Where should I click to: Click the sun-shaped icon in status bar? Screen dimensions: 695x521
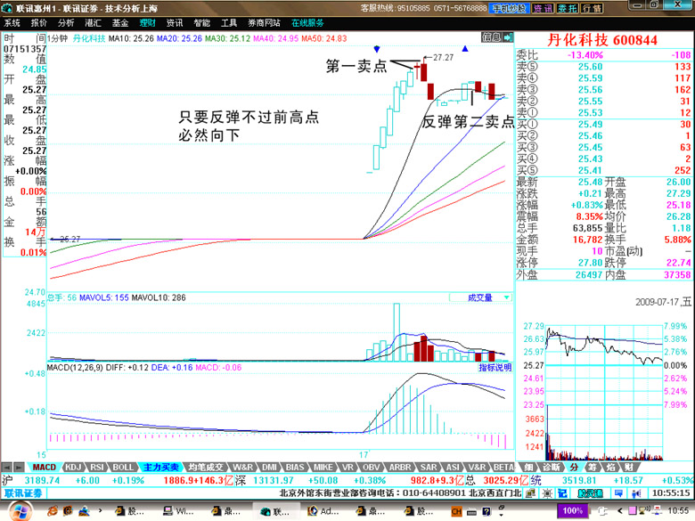click(x=548, y=493)
